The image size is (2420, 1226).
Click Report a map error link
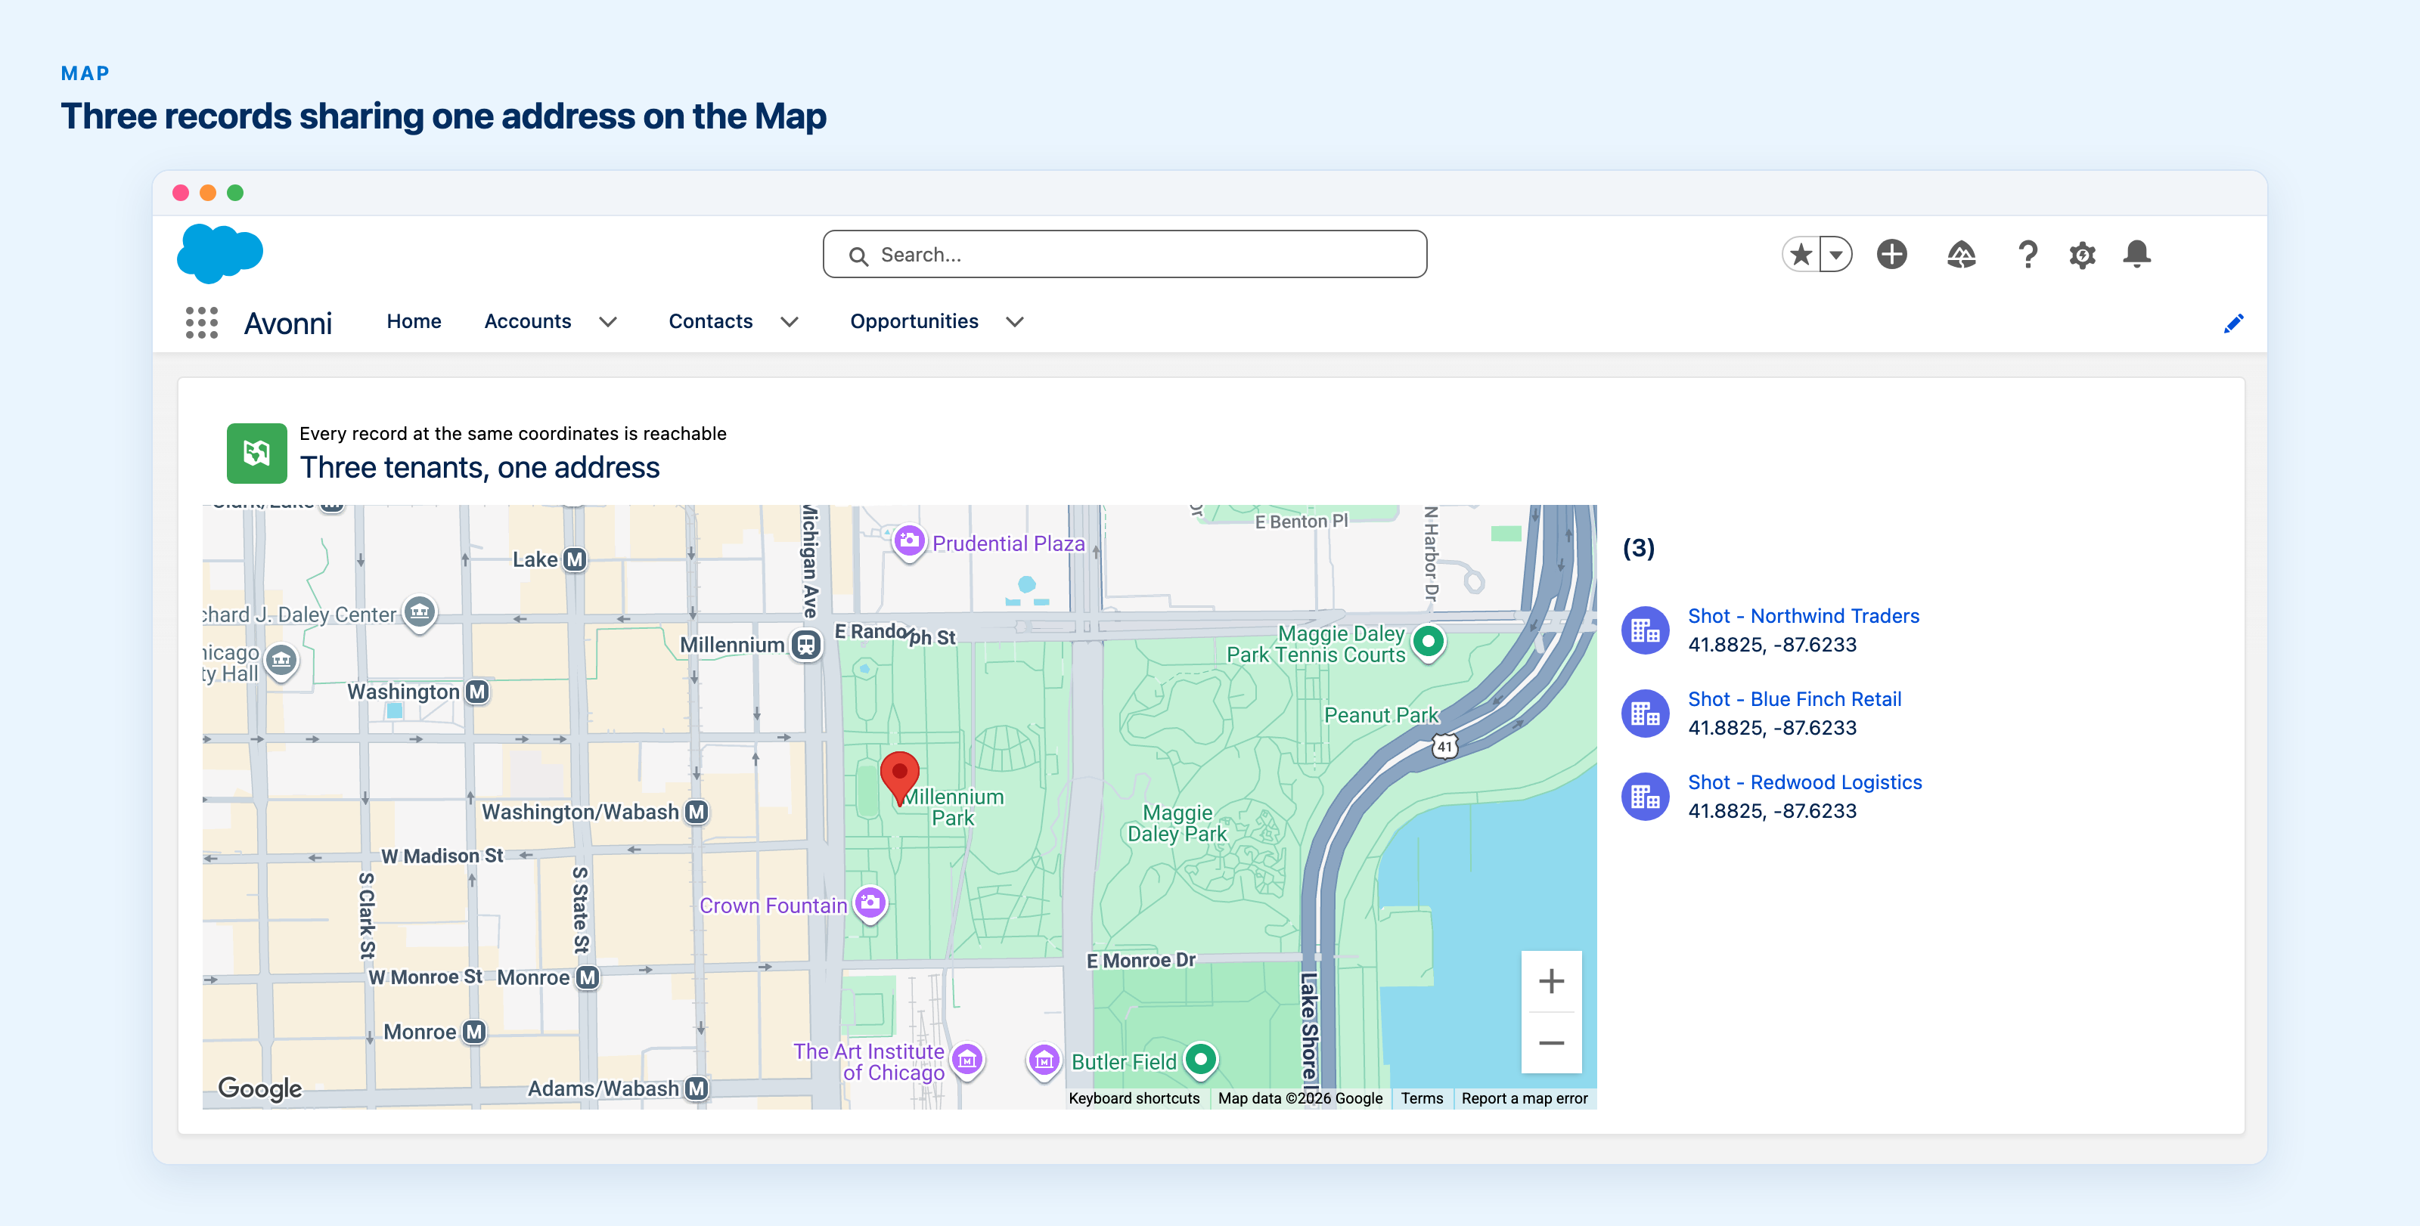point(1524,1098)
